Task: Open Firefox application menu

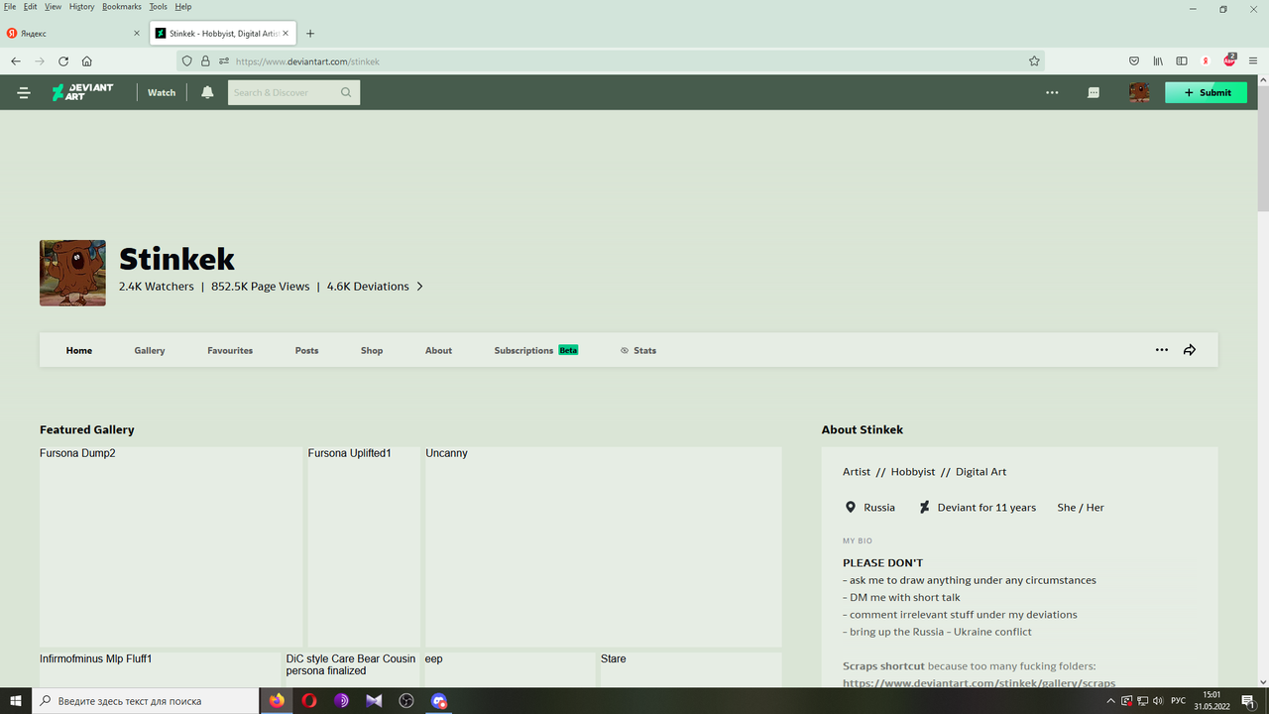Action: tap(1253, 60)
